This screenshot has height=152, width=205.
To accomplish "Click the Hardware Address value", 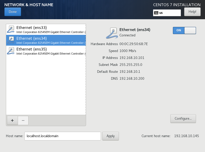I will point(134,44).
